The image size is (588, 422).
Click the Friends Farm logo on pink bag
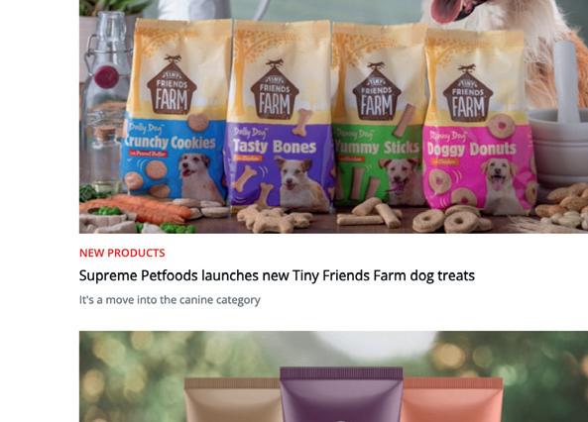[468, 95]
